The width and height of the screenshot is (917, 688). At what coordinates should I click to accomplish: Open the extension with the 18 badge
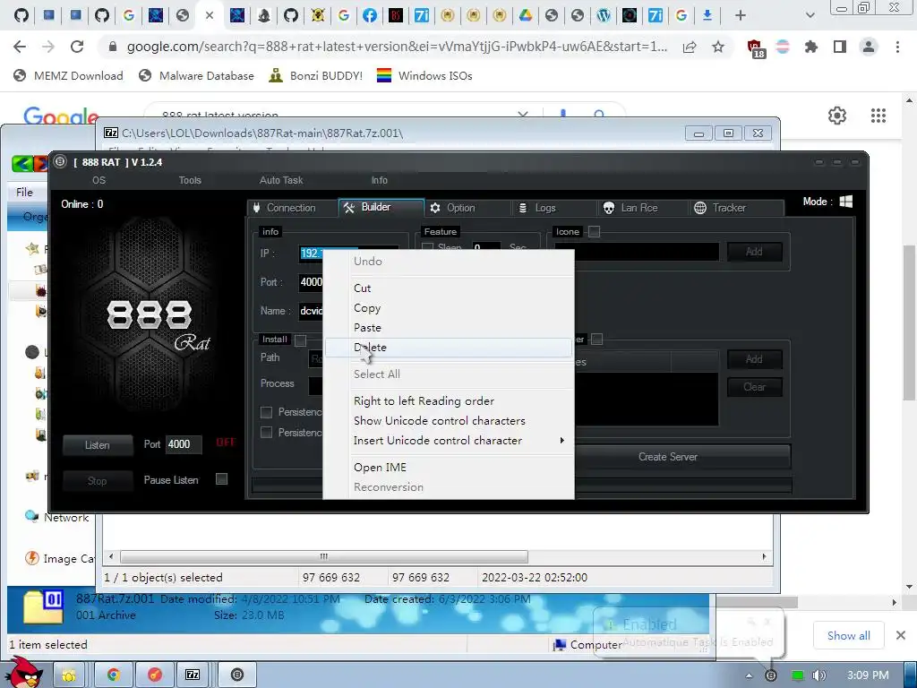(x=755, y=48)
